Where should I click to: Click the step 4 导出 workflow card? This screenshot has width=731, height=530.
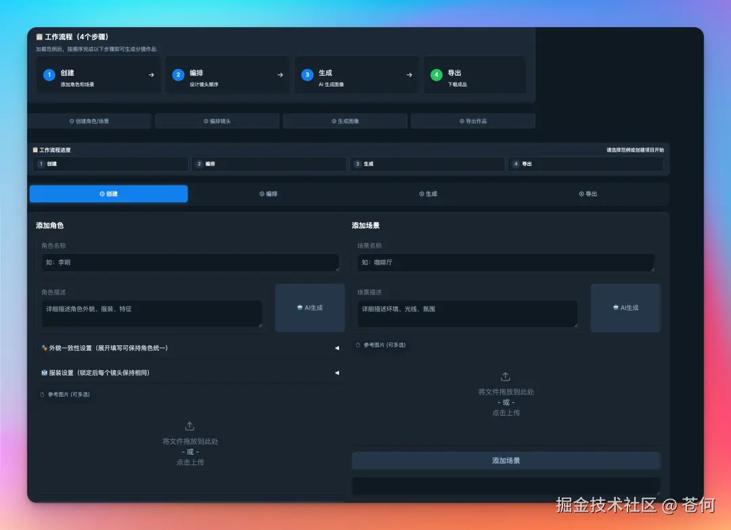475,75
